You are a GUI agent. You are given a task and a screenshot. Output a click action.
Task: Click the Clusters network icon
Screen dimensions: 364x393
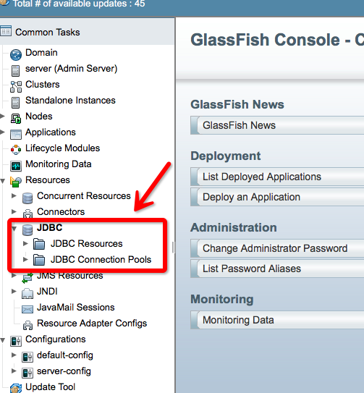(x=16, y=87)
